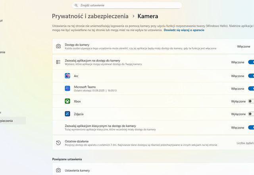The width and height of the screenshot is (254, 175).
Task: Enable camera access for Xbox
Action: click(251, 101)
